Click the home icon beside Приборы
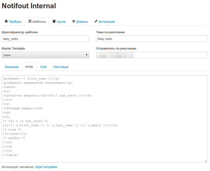Screen dimensions: 210x171 click(6, 22)
